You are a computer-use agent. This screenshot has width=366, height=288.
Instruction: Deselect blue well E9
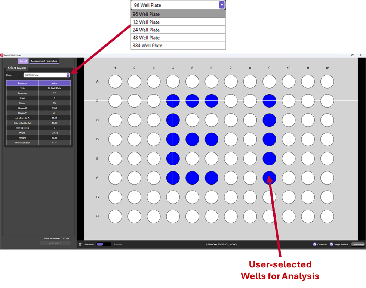(x=270, y=159)
